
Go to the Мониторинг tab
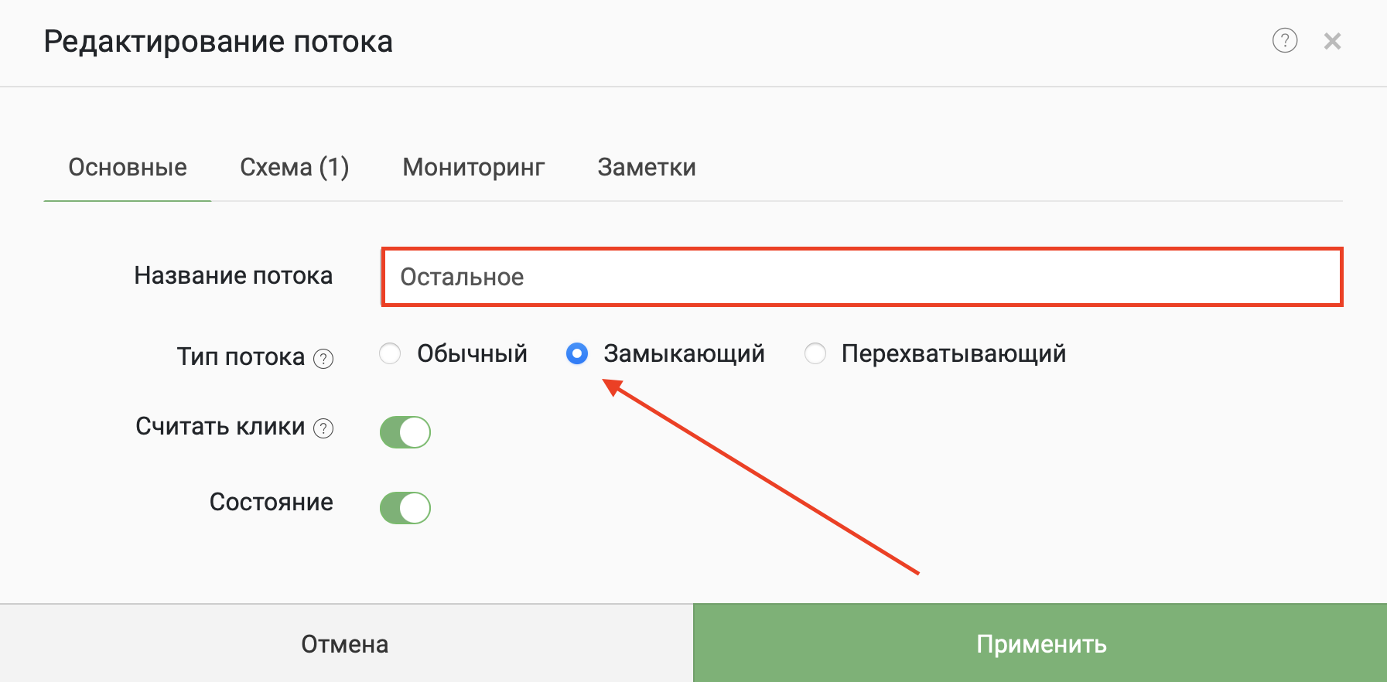click(473, 167)
